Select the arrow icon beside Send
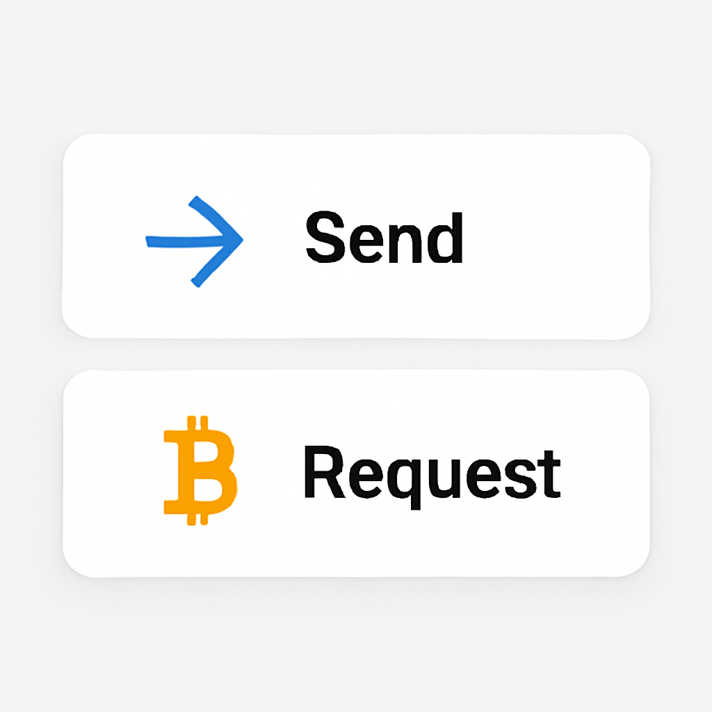The width and height of the screenshot is (712, 712). pos(195,241)
